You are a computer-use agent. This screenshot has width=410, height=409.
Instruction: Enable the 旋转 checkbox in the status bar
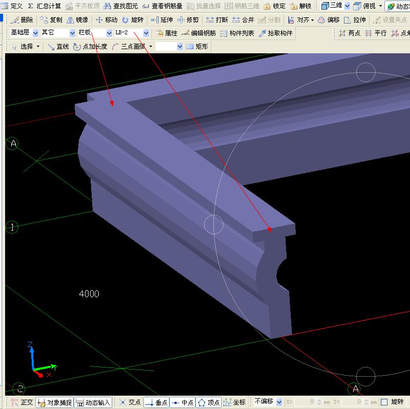pos(384,402)
